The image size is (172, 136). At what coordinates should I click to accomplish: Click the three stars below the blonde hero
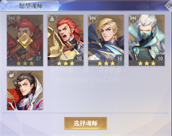106,63
